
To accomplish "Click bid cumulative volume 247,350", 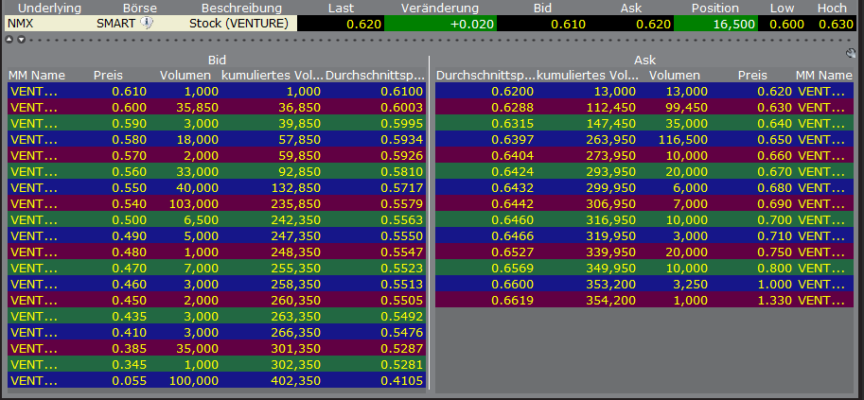I will pos(297,236).
